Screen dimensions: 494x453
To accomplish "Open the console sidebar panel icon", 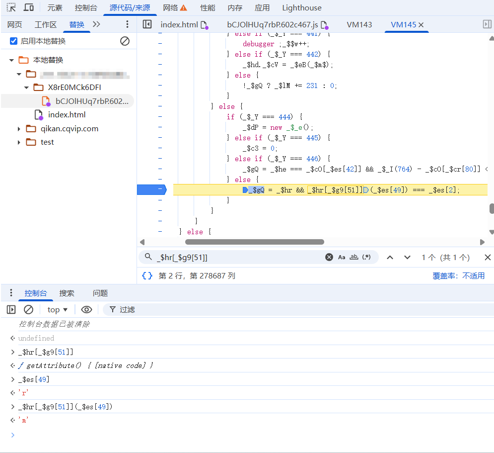I will click(x=11, y=309).
